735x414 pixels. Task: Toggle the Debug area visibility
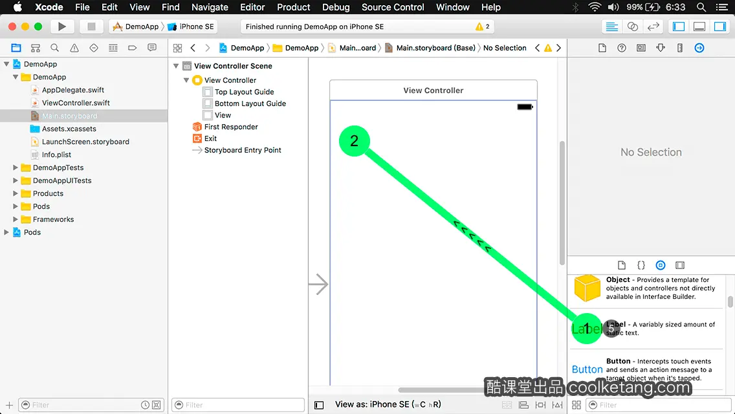[699, 27]
